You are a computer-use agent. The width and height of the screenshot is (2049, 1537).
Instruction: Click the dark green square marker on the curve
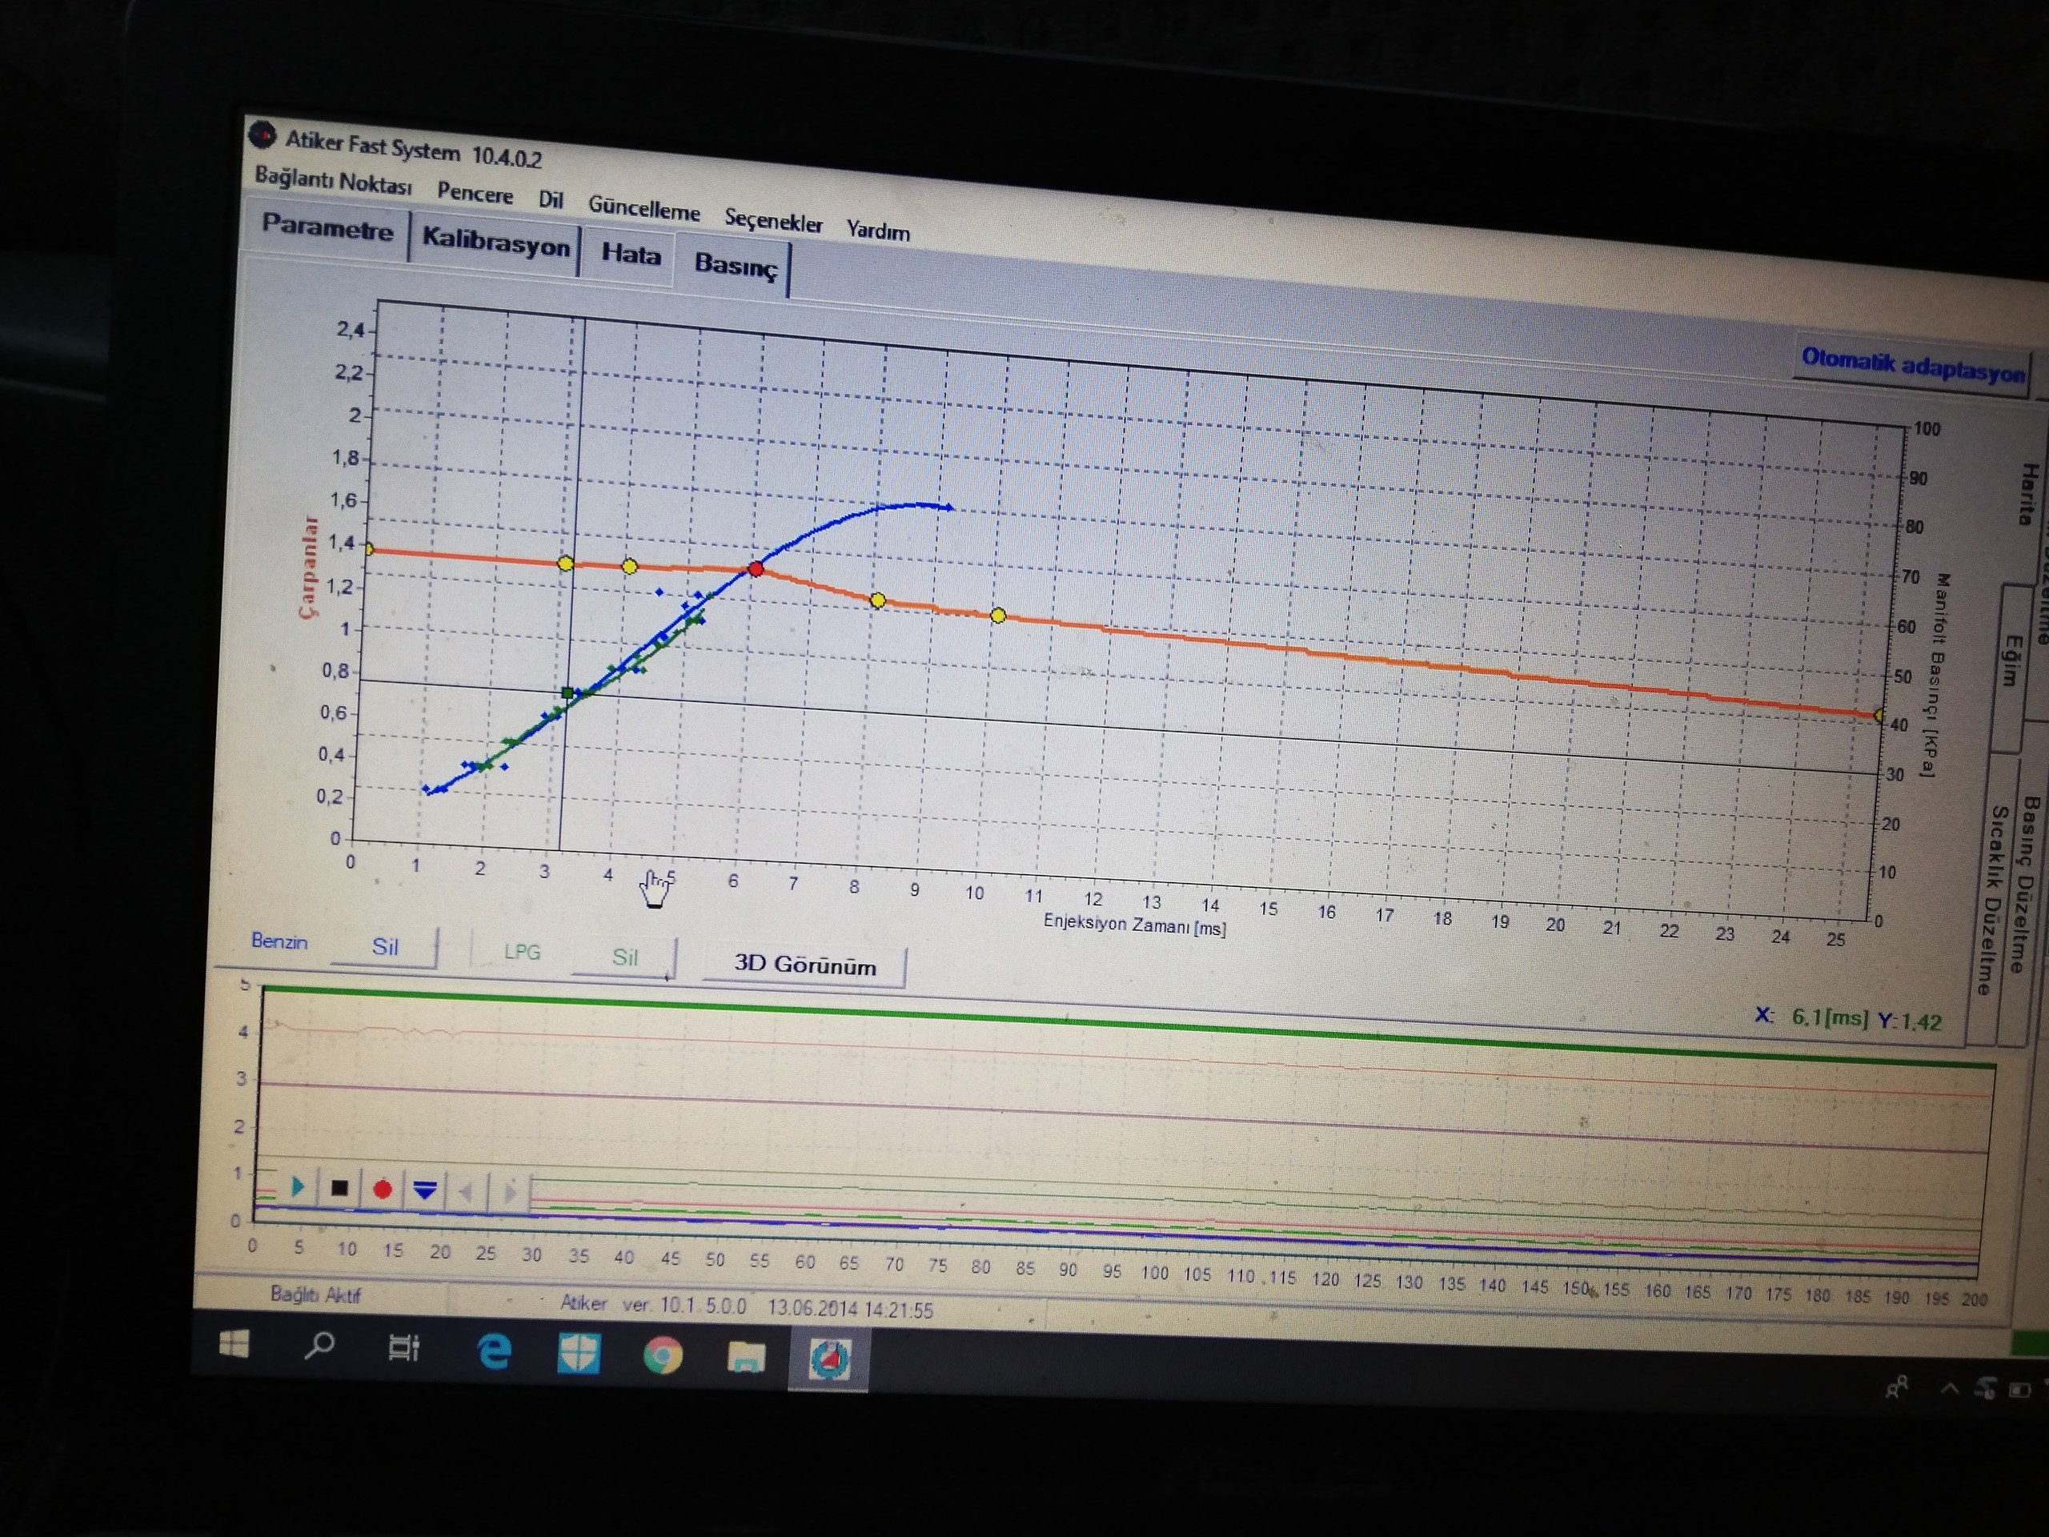point(567,693)
